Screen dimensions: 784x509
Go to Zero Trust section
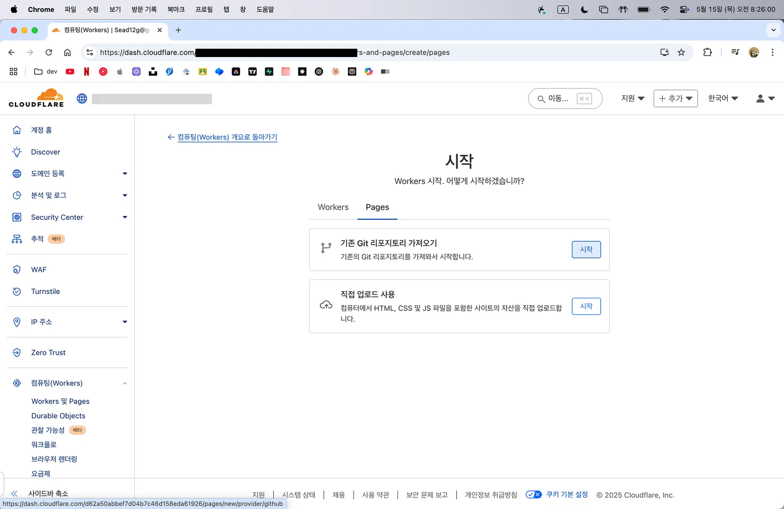click(x=48, y=352)
